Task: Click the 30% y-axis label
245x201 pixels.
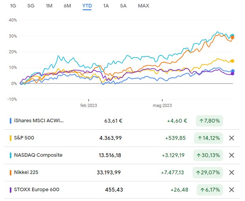Action: click(13, 36)
